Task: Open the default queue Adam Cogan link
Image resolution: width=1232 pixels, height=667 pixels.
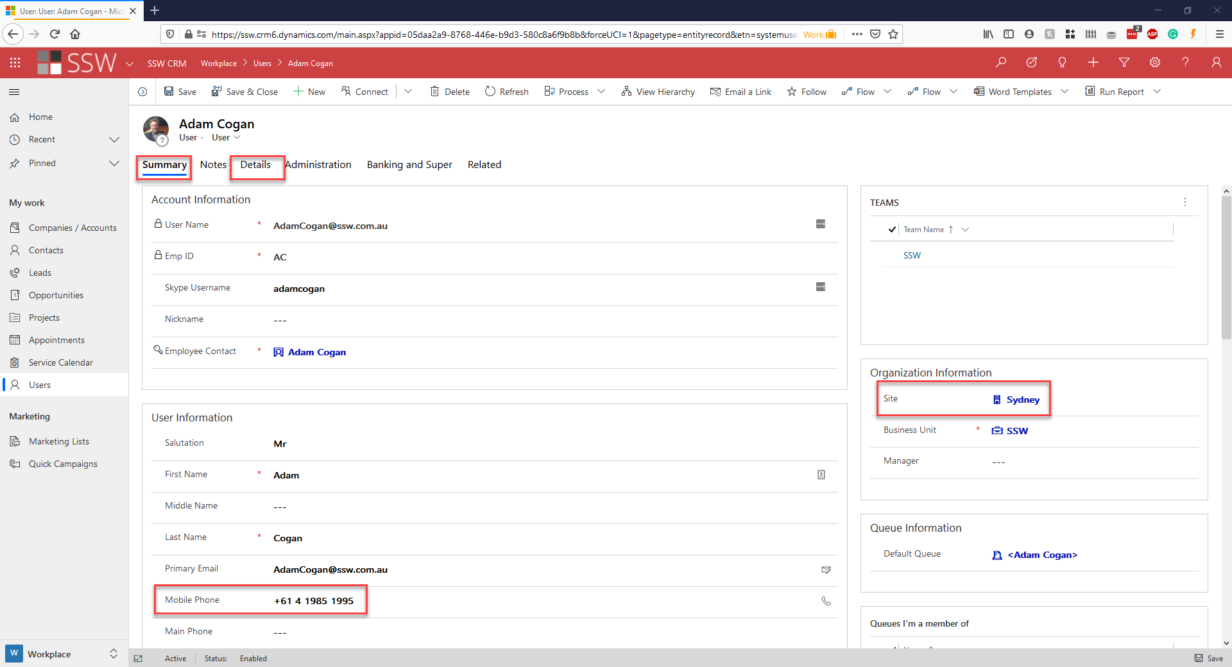Action: pyautogui.click(x=1042, y=555)
